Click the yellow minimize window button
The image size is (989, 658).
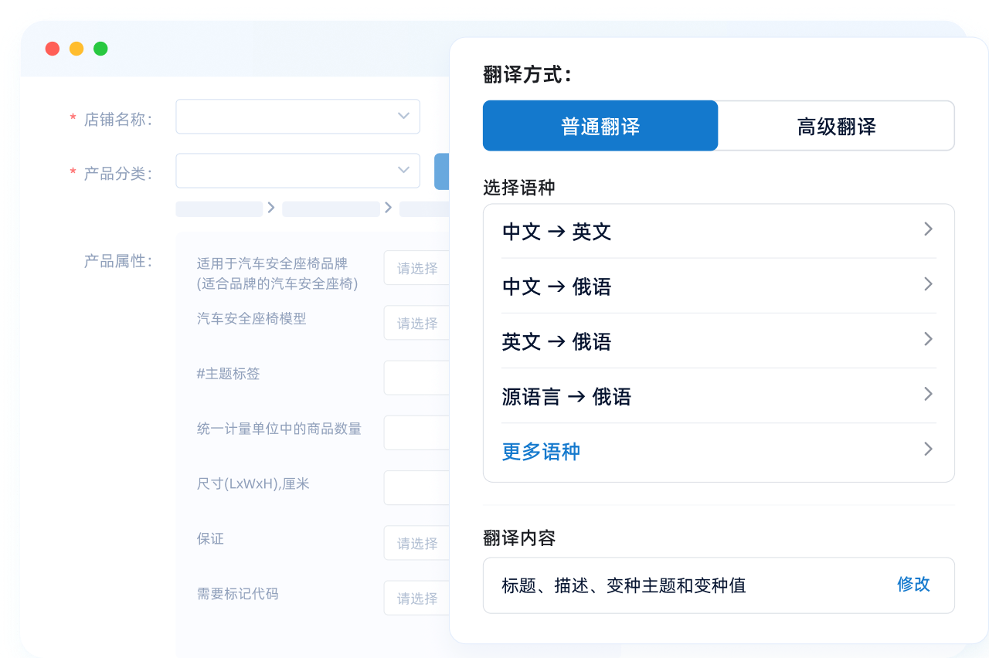(76, 49)
